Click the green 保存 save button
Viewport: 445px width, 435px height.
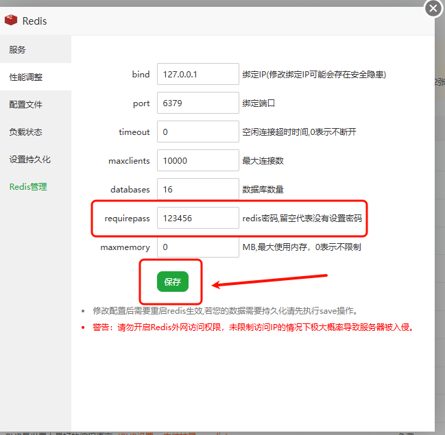coord(173,282)
